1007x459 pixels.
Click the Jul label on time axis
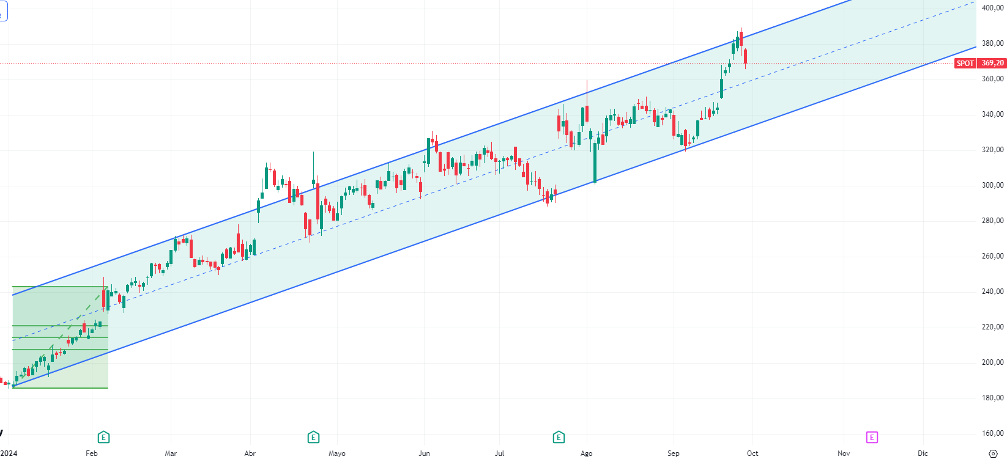click(x=499, y=453)
